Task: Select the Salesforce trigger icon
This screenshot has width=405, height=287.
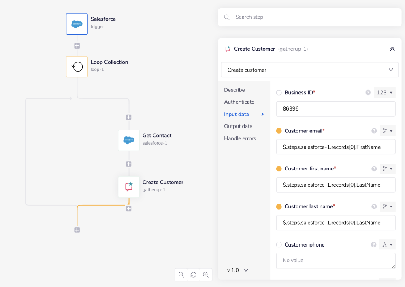Action: pos(77,23)
